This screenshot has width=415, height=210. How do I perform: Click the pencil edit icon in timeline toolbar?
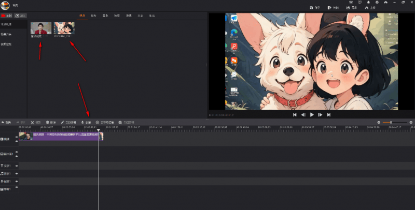(63, 122)
